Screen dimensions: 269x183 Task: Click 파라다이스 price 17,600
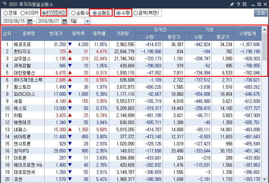(60, 94)
